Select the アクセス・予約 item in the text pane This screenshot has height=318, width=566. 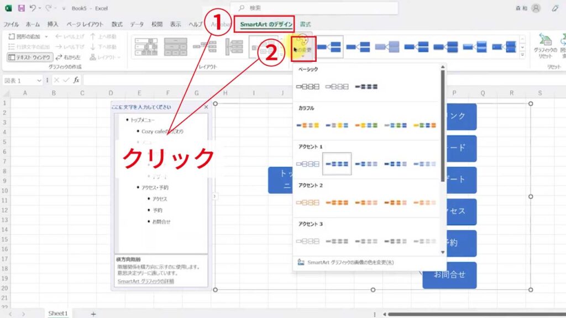click(x=155, y=188)
